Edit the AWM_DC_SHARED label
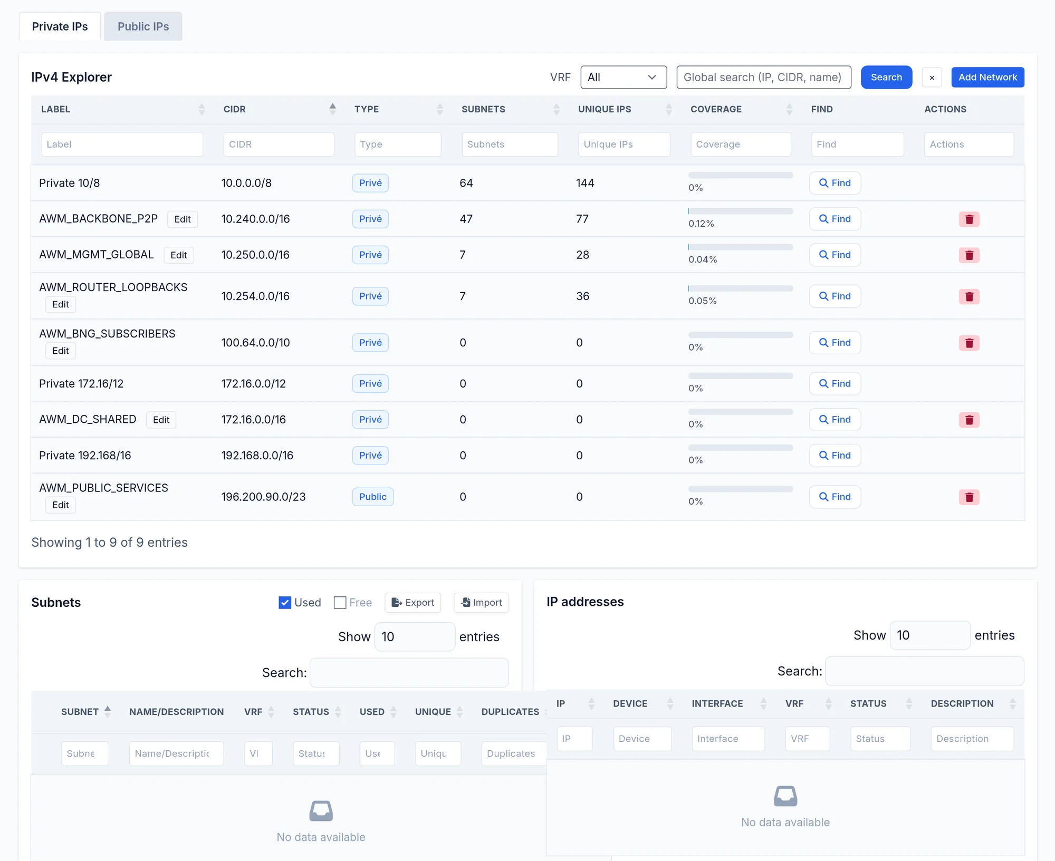1055x861 pixels. tap(161, 420)
